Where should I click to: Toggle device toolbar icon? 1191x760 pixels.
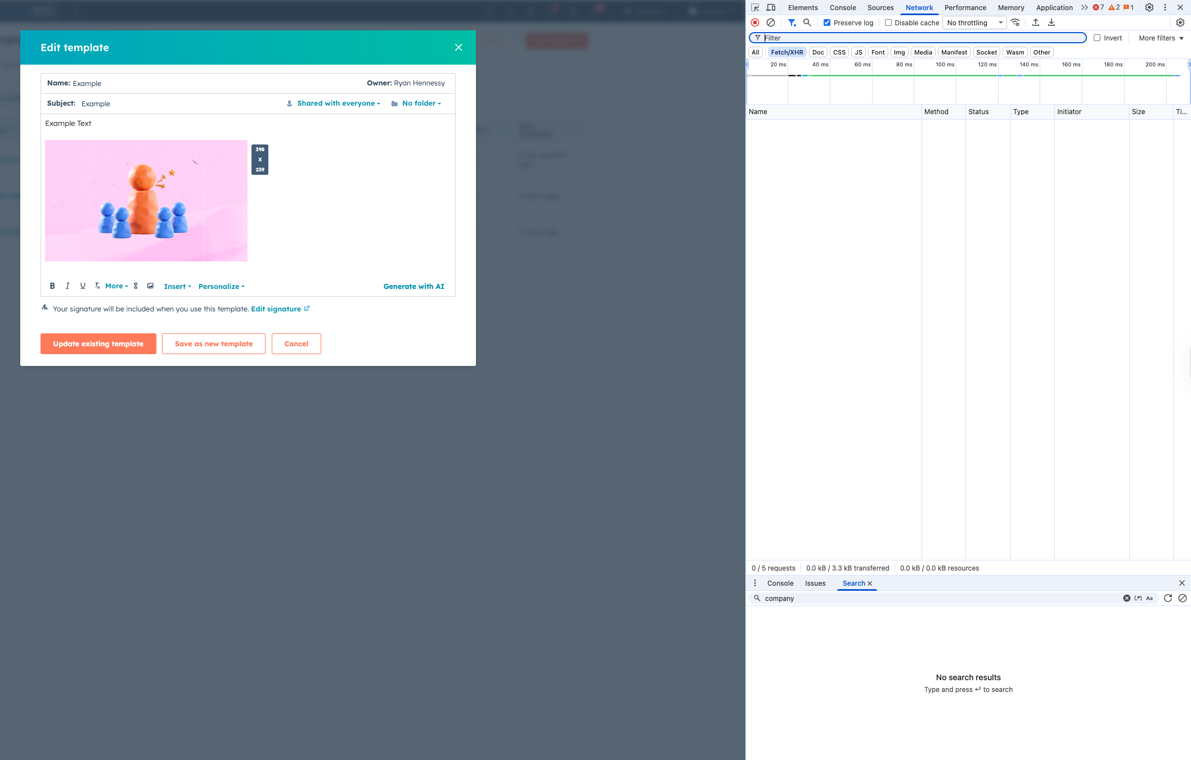[x=771, y=7]
